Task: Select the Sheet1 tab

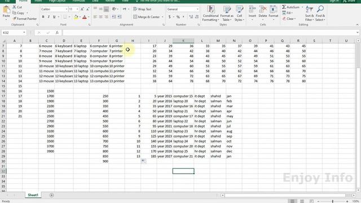Action: [33, 195]
